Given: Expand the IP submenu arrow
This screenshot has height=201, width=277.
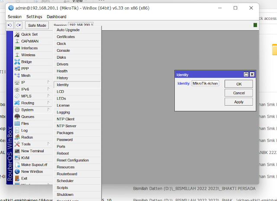Looking at the screenshot, I should point(48,82).
